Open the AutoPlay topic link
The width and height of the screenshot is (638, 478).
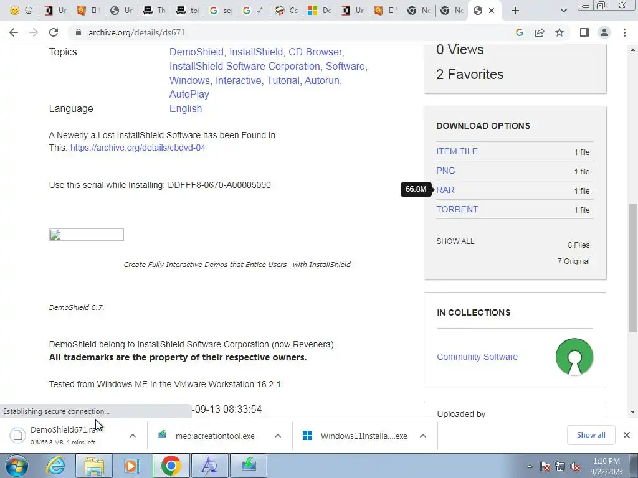click(x=189, y=95)
